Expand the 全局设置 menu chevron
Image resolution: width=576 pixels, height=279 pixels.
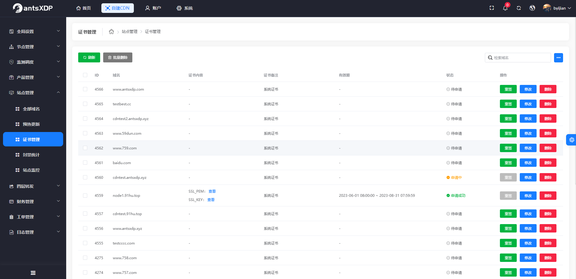point(58,31)
